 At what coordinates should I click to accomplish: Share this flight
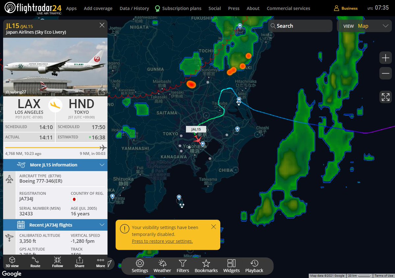(x=79, y=262)
